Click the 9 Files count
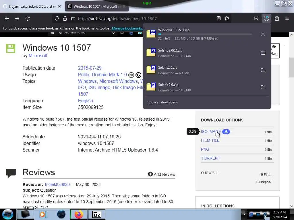The width and height of the screenshot is (294, 220). click(266, 174)
